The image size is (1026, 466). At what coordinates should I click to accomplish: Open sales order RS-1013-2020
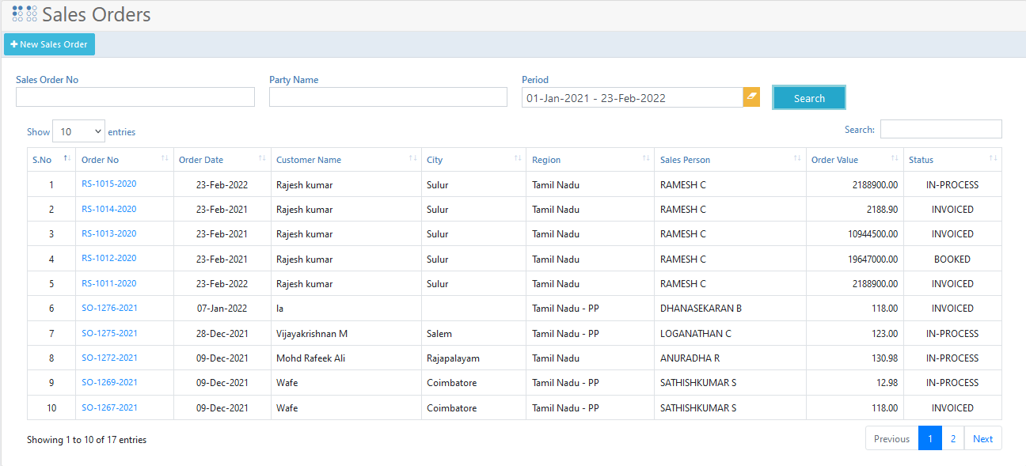[x=108, y=233]
